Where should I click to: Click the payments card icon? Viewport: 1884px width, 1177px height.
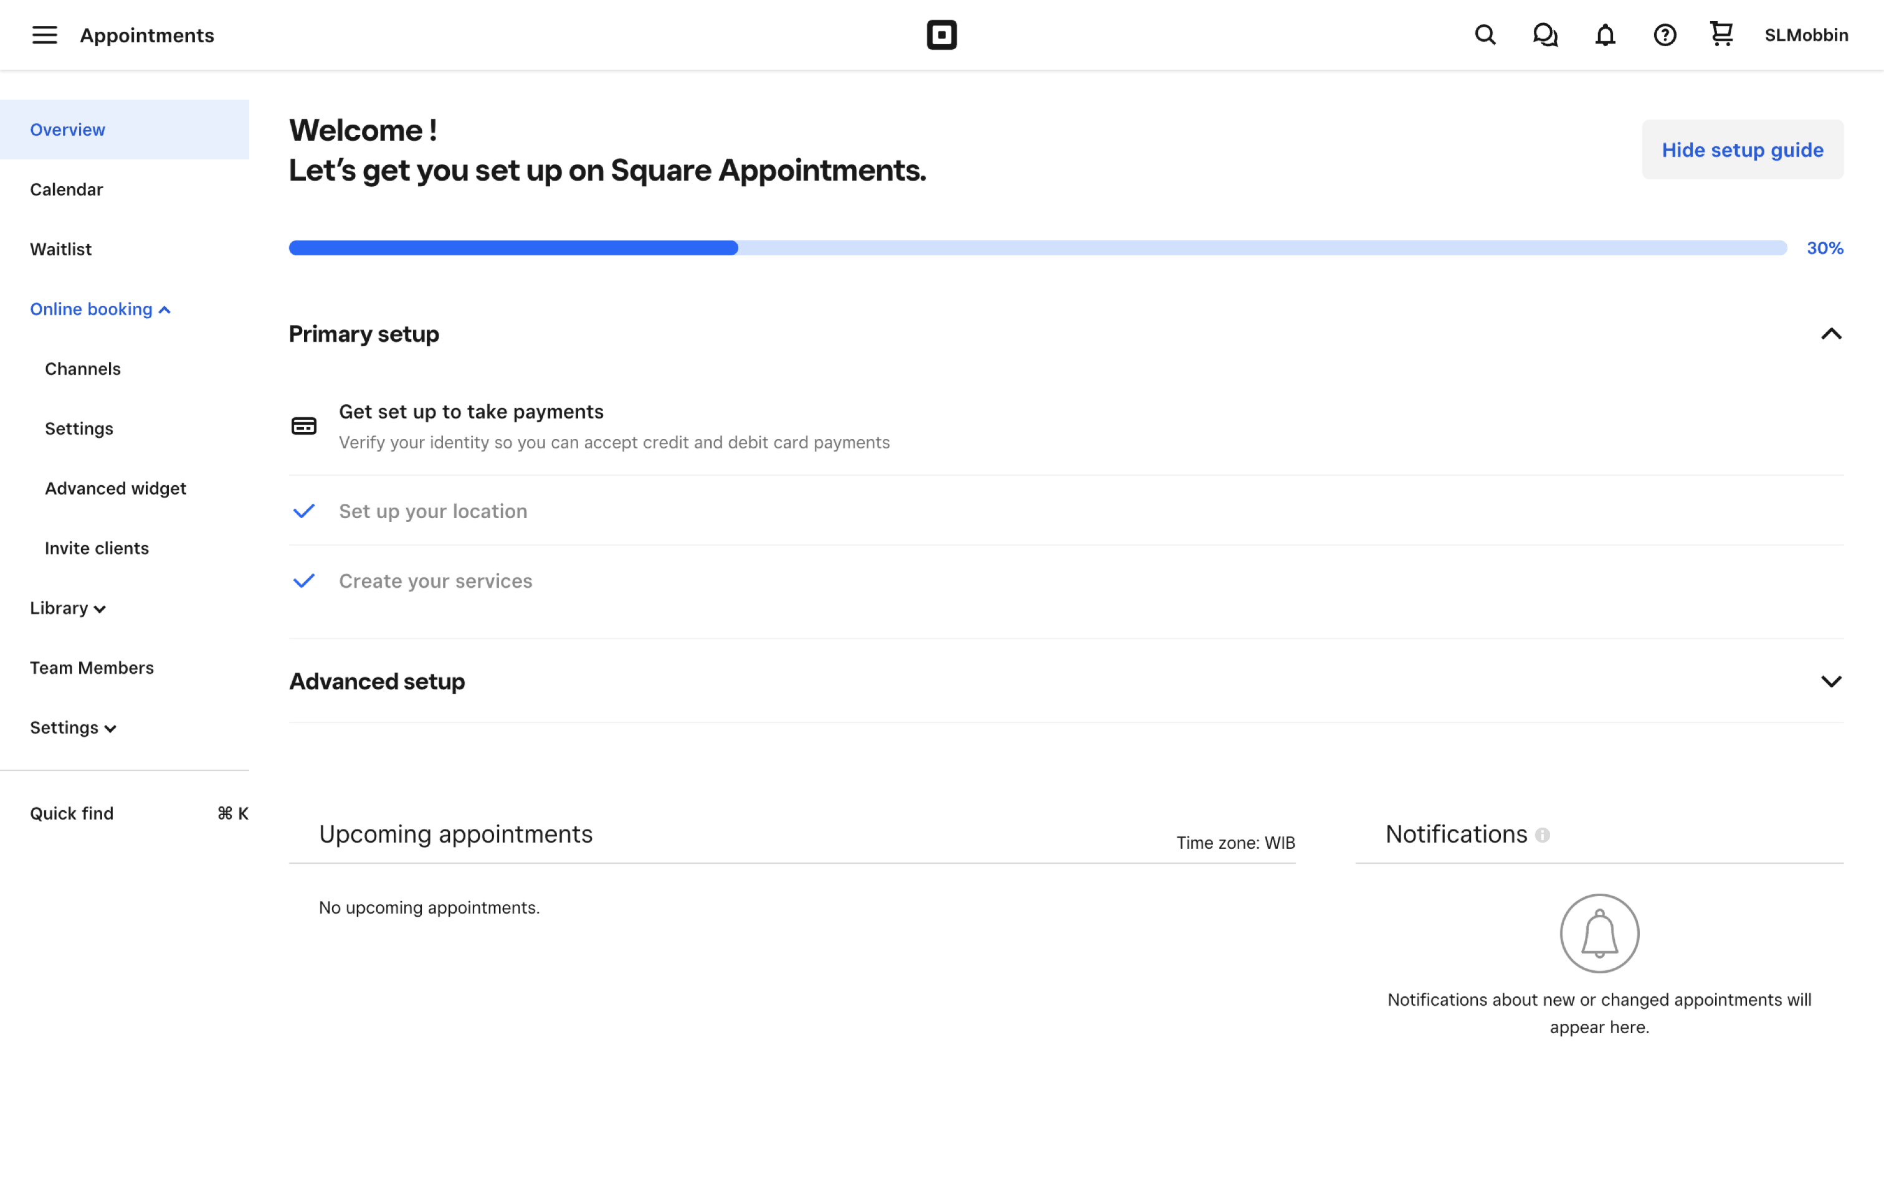(303, 426)
